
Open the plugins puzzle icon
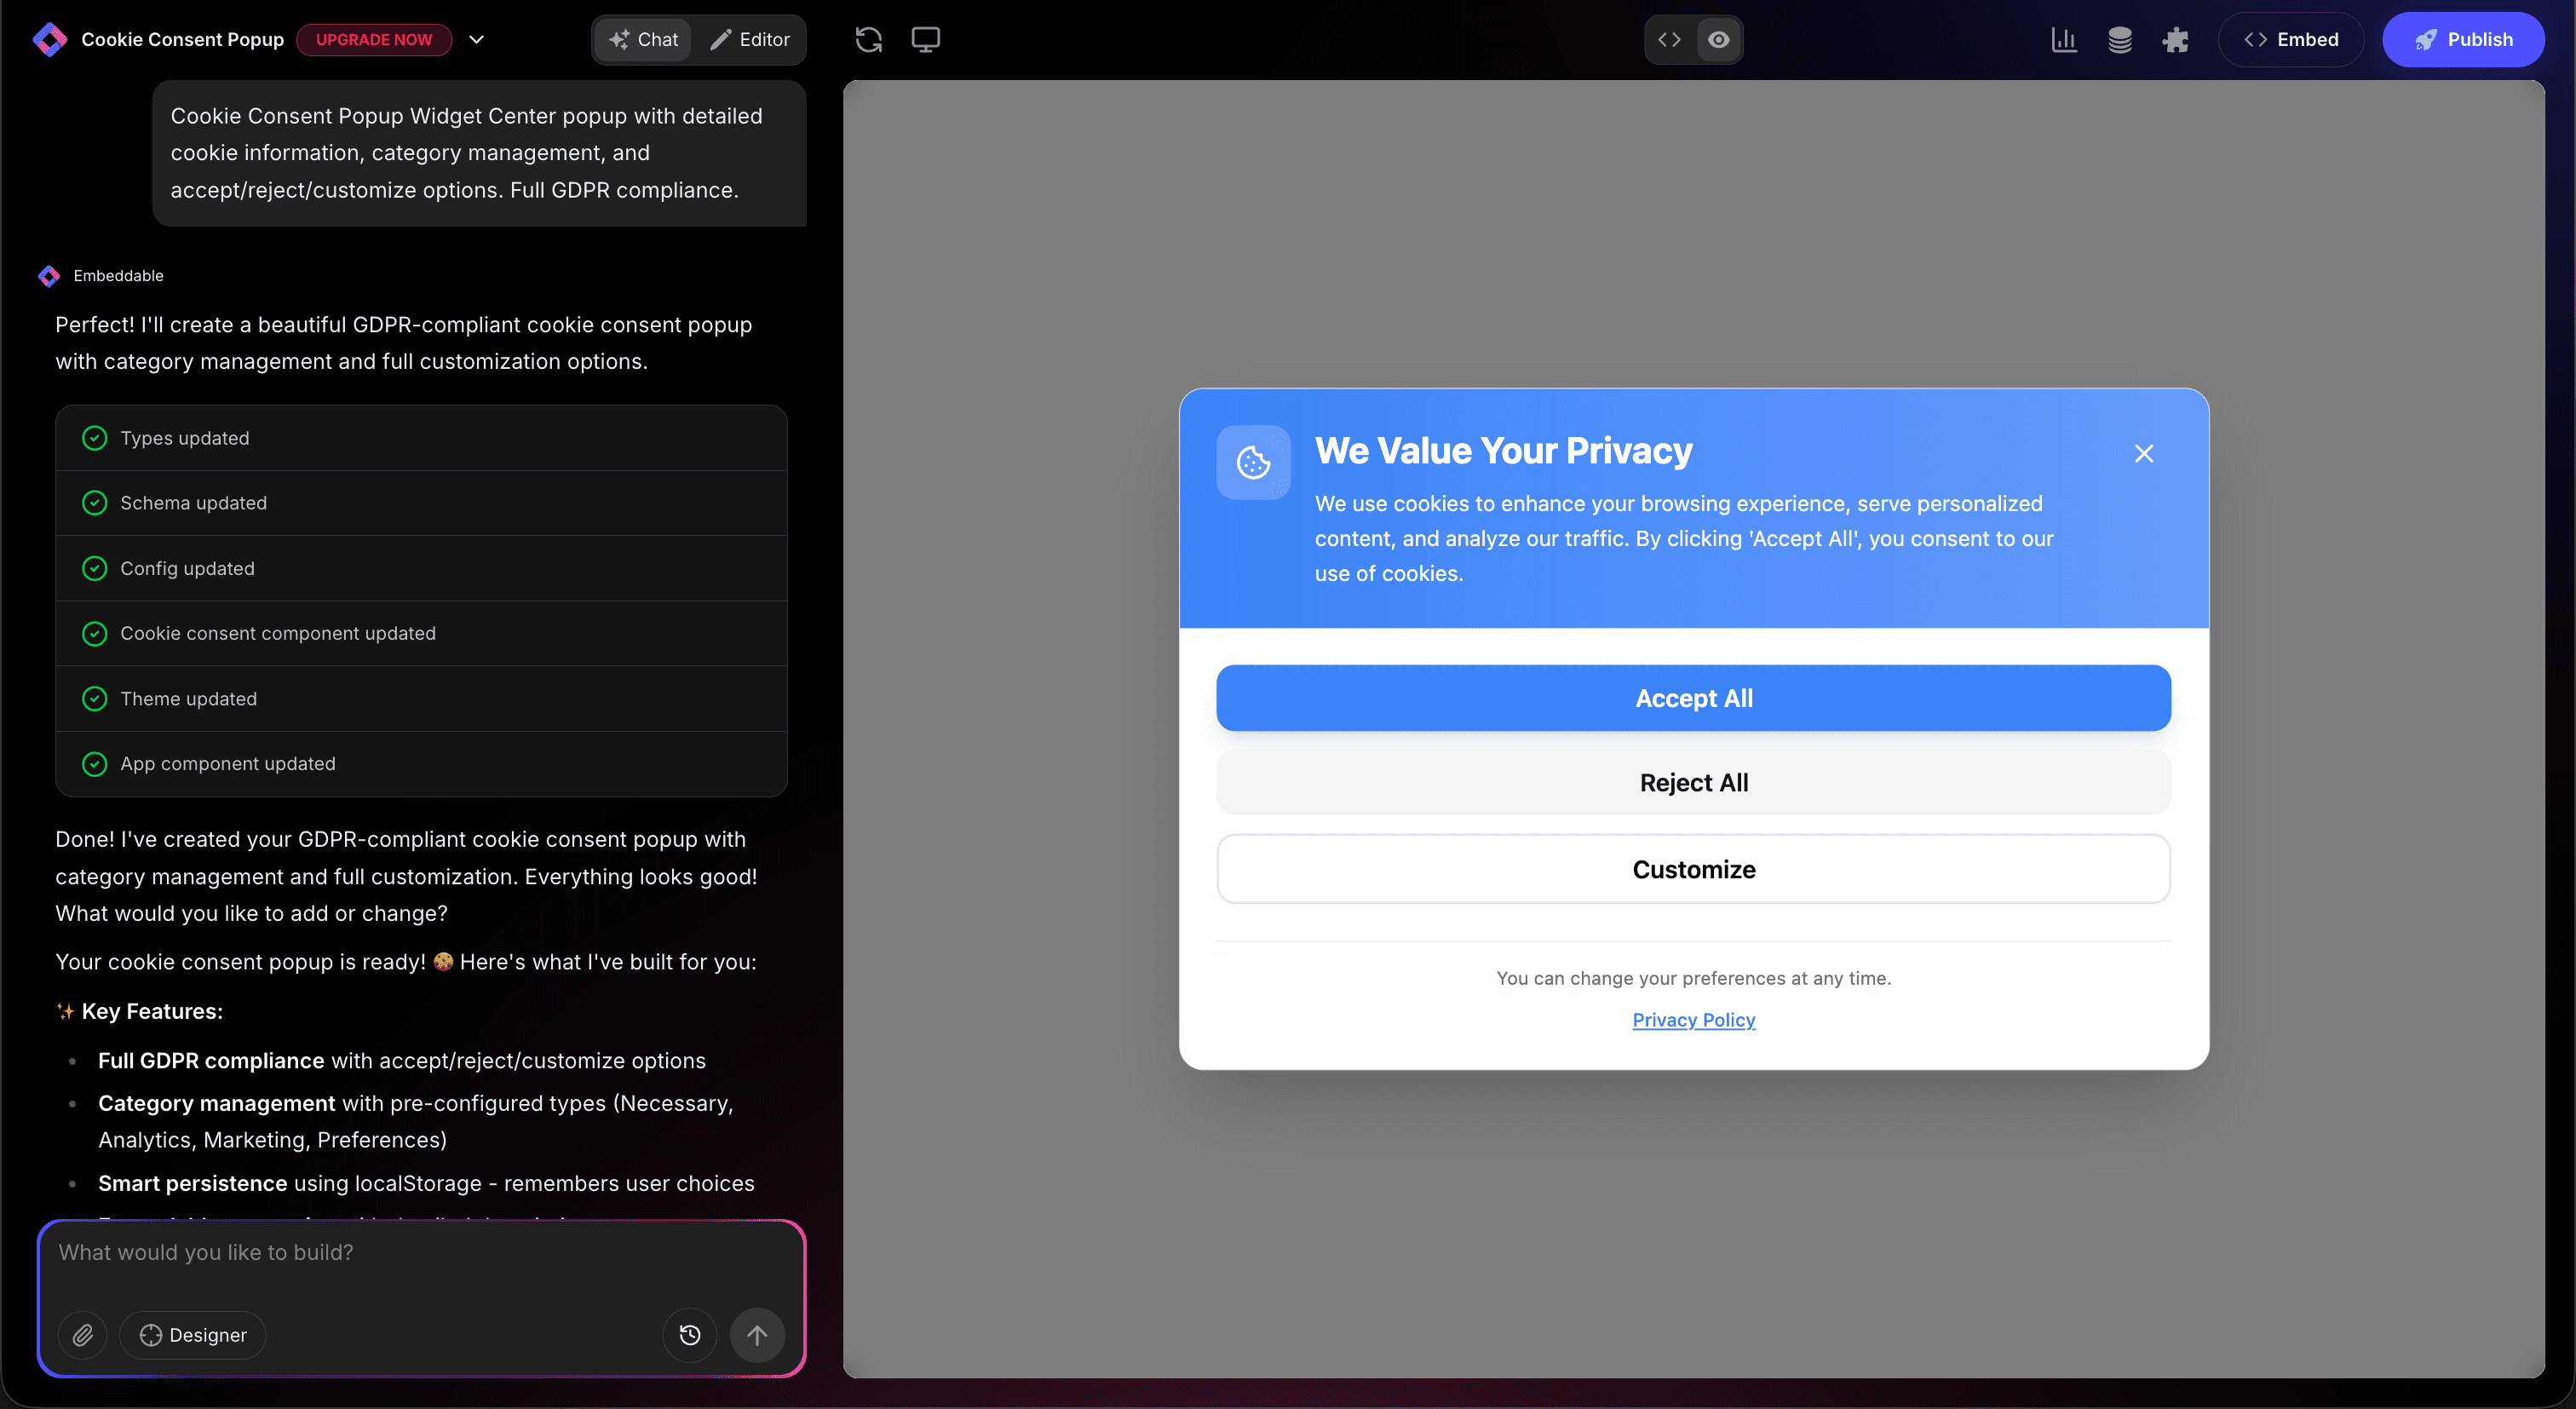coord(2177,40)
